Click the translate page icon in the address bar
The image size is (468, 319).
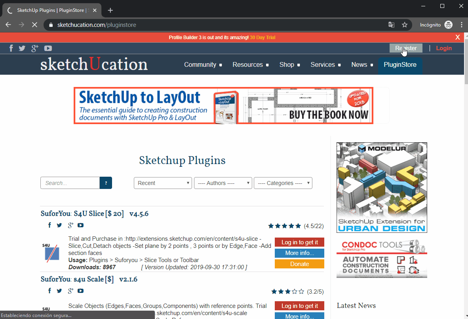(x=391, y=25)
